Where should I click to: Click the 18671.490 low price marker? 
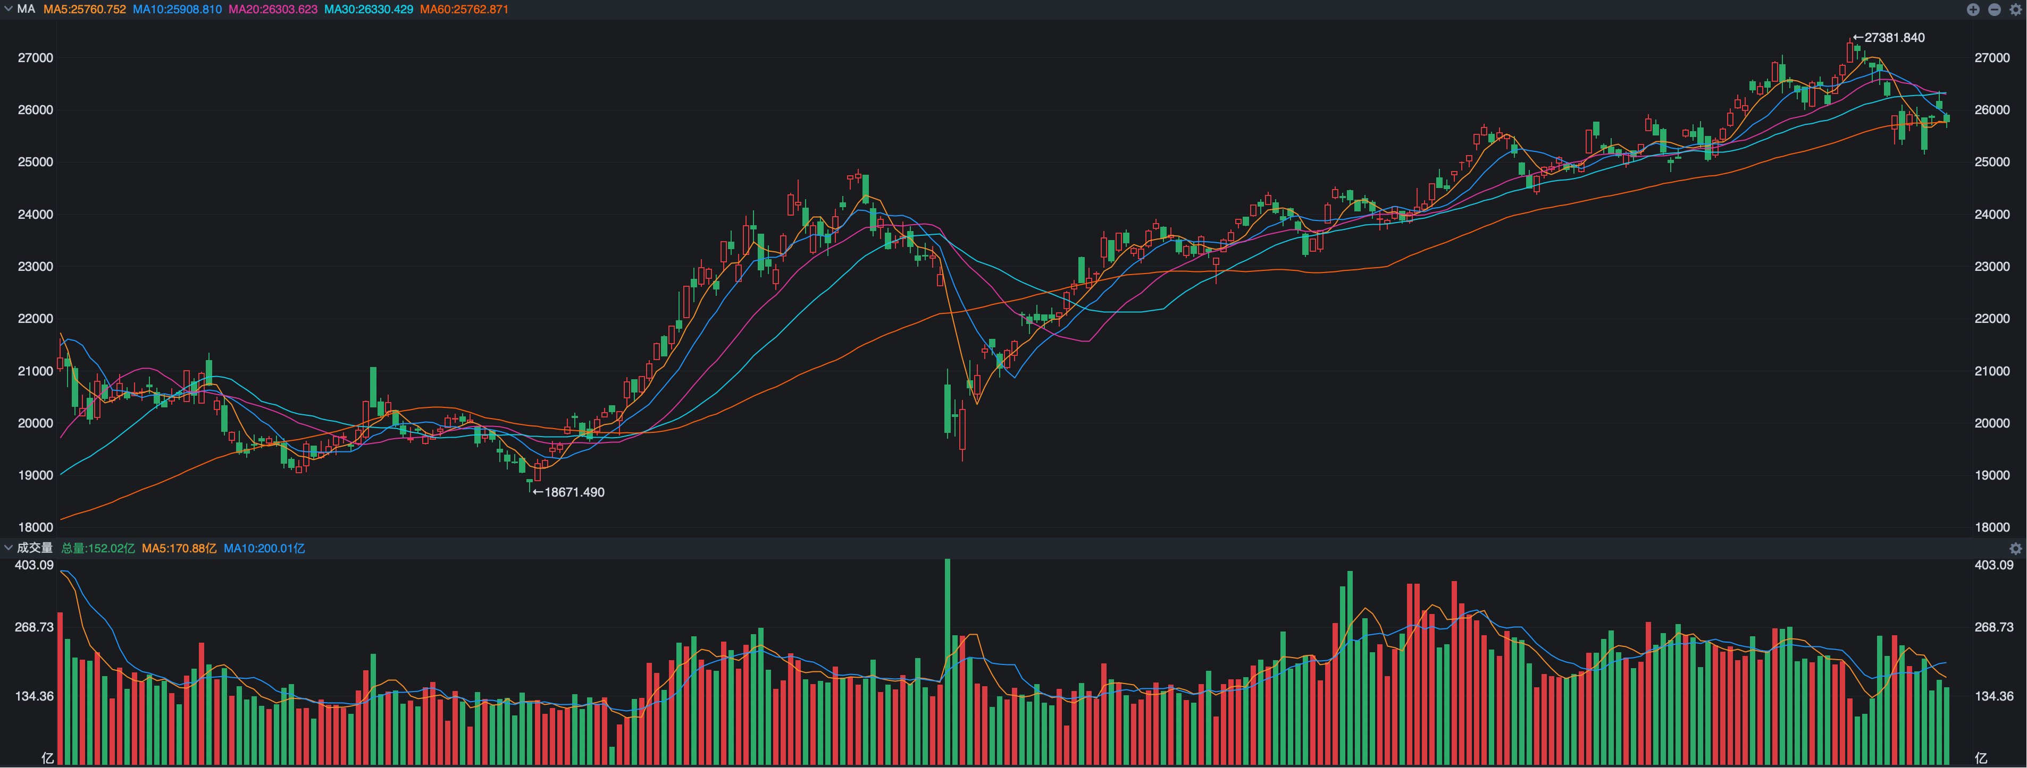(x=573, y=492)
